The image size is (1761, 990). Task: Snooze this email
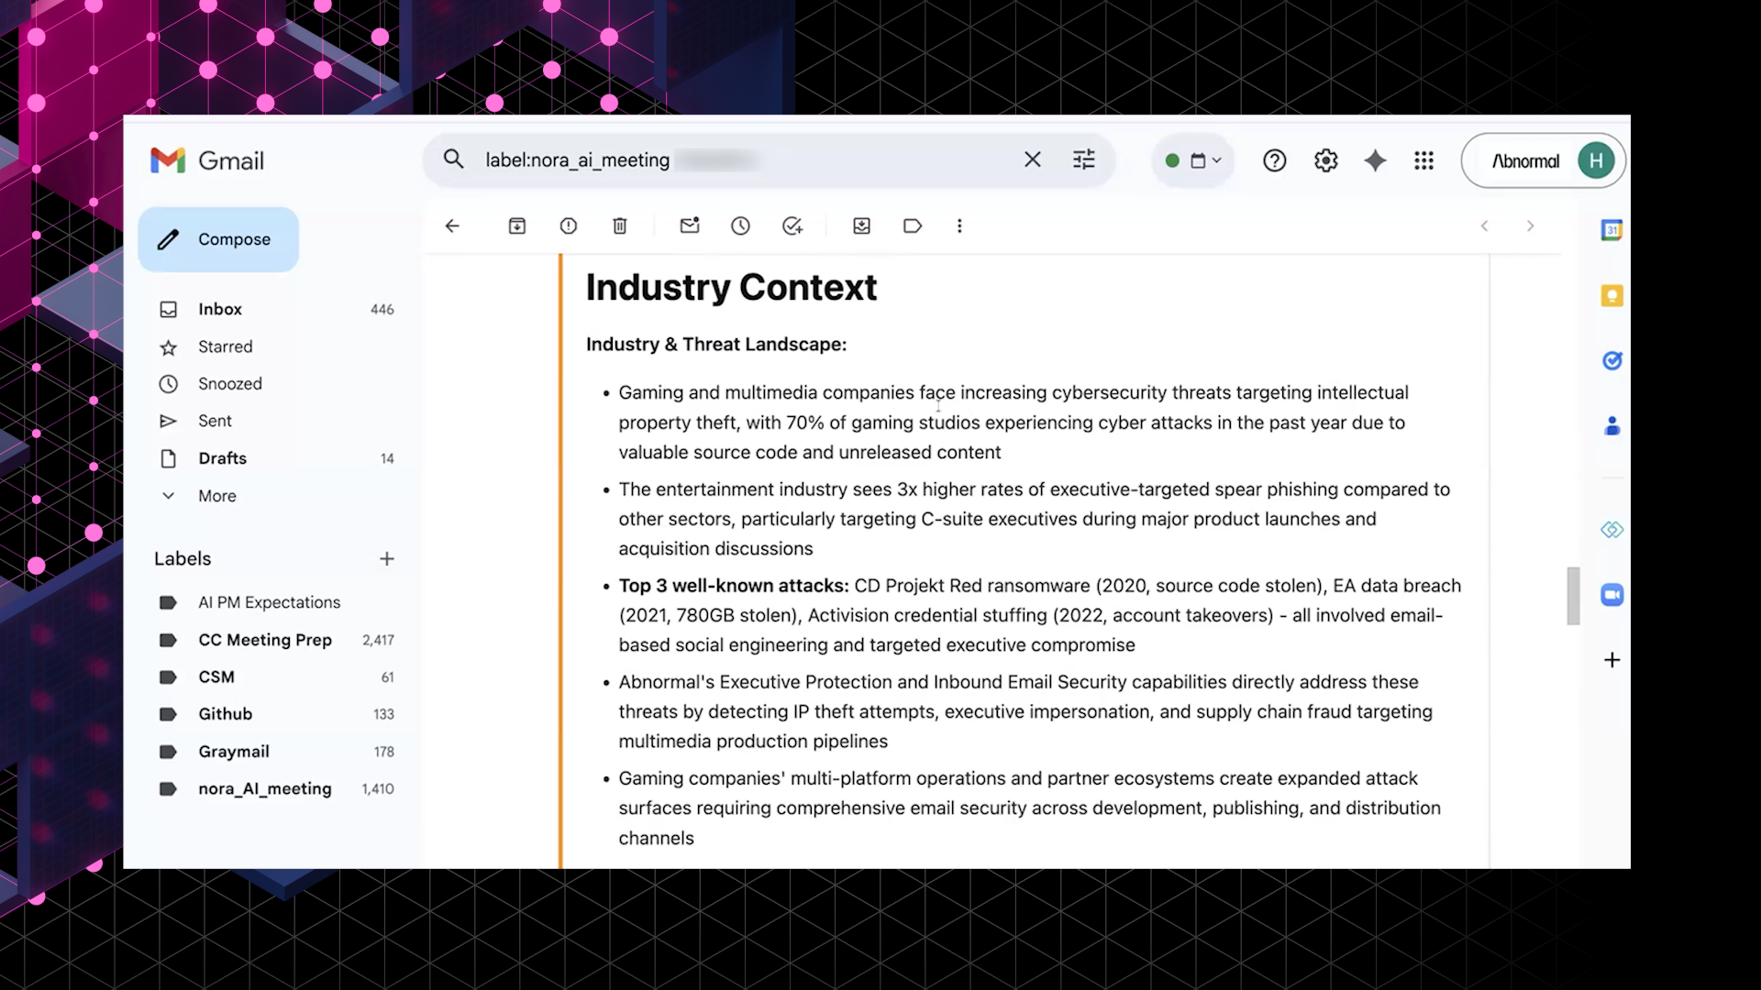[x=740, y=225]
